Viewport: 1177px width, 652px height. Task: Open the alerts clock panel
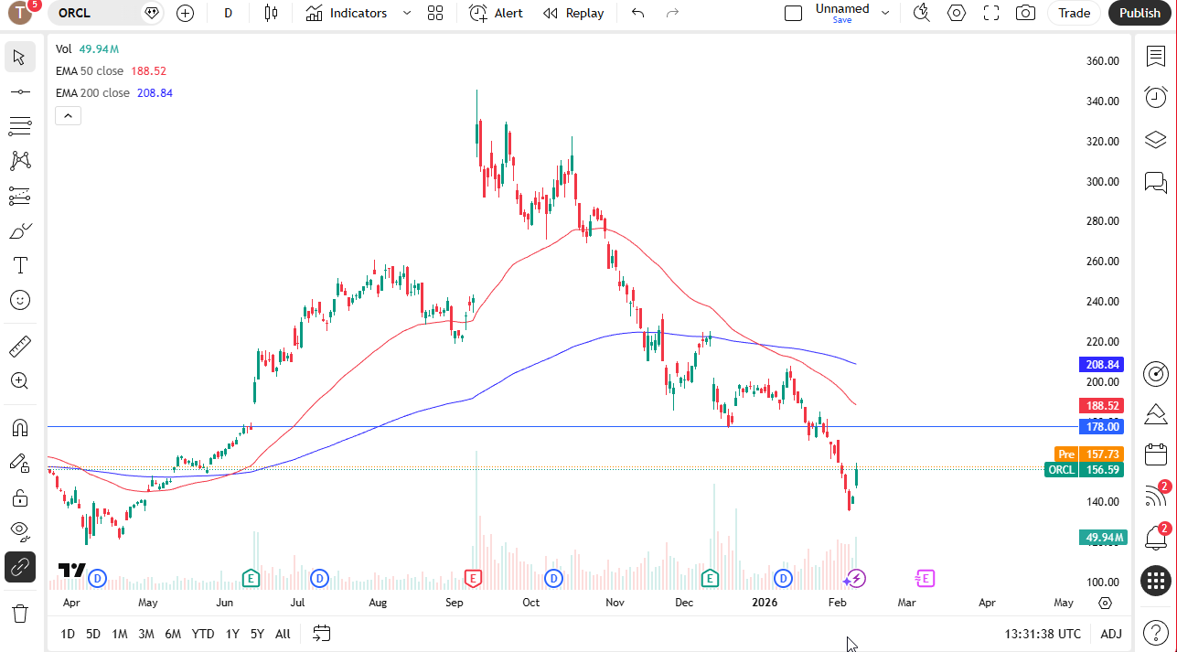pos(1156,97)
